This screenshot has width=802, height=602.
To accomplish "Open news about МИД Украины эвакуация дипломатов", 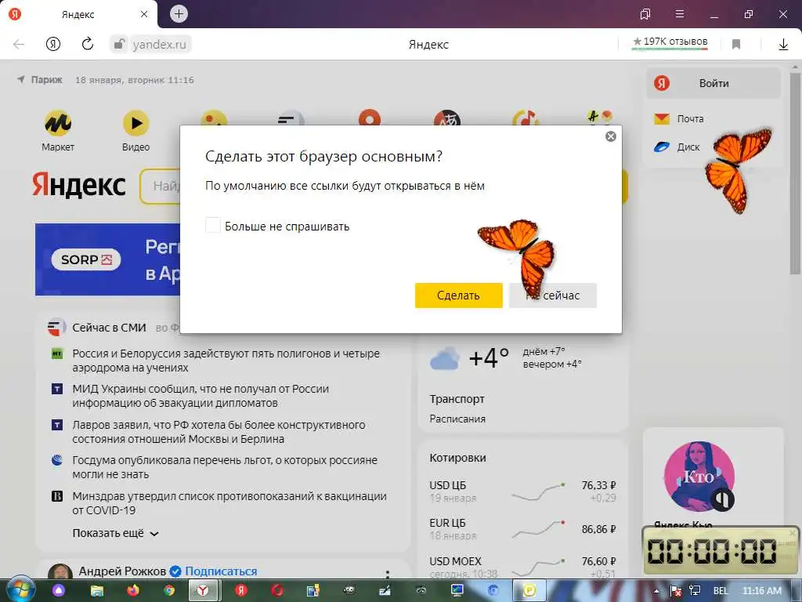I will click(x=200, y=396).
